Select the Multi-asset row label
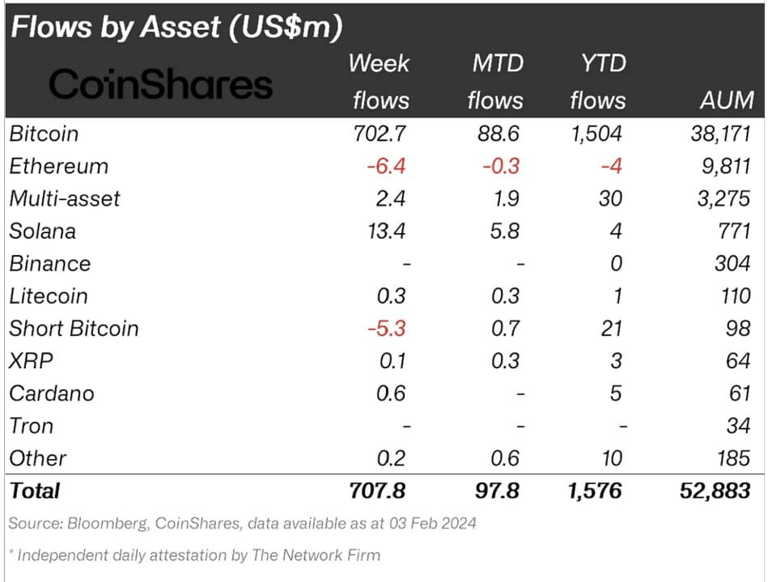The image size is (768, 582). tap(64, 198)
